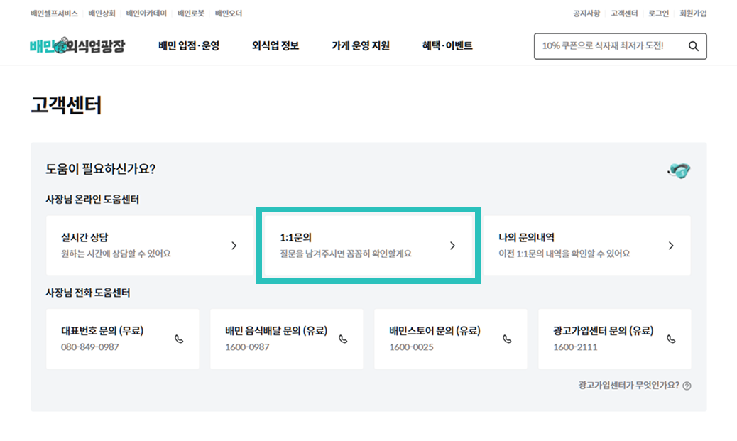Screen dimensions: 737x441
Task: Open the 가게 운영 지원 menu
Action: tap(361, 45)
